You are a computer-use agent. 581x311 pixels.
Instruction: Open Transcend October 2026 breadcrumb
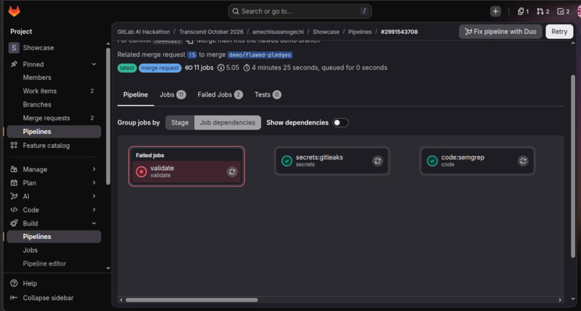click(x=211, y=32)
